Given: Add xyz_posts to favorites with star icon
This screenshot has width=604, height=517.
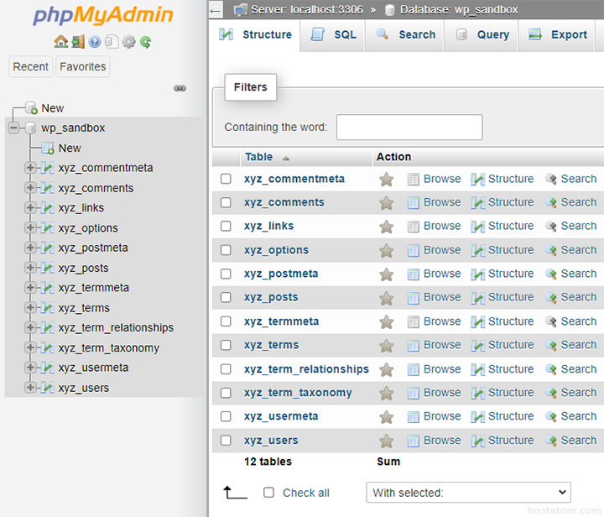Looking at the screenshot, I should [386, 298].
